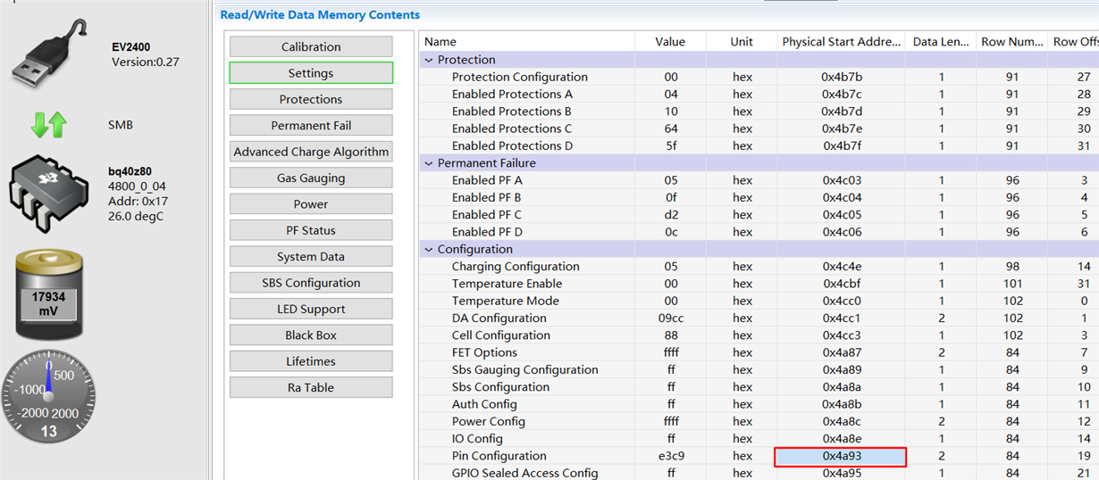Open the Calibration section

click(x=311, y=47)
